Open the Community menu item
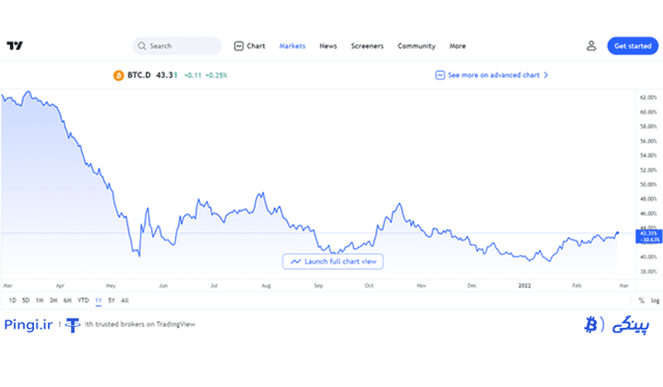663x387 pixels. tap(416, 46)
